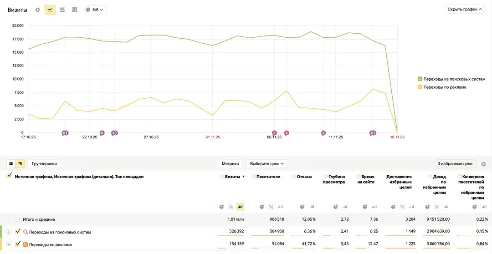The image size is (492, 254).
Task: Open the Метрики selector
Action: pos(231,163)
